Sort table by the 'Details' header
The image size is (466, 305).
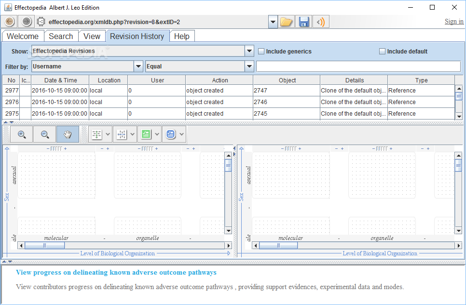(x=354, y=80)
